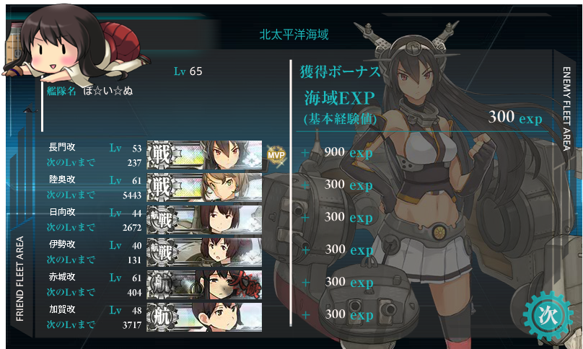Click the 次 gear button
This screenshot has width=583, height=349.
pyautogui.click(x=548, y=315)
